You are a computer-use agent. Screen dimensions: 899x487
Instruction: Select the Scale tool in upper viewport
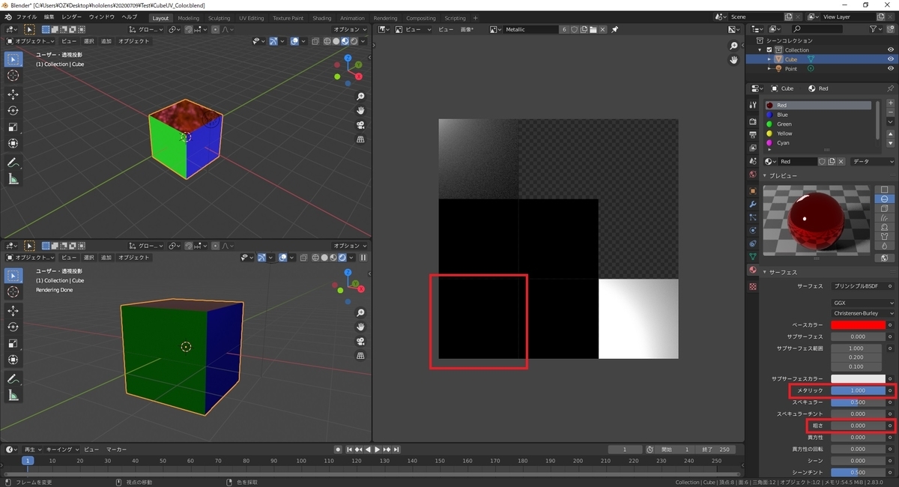[x=13, y=127]
